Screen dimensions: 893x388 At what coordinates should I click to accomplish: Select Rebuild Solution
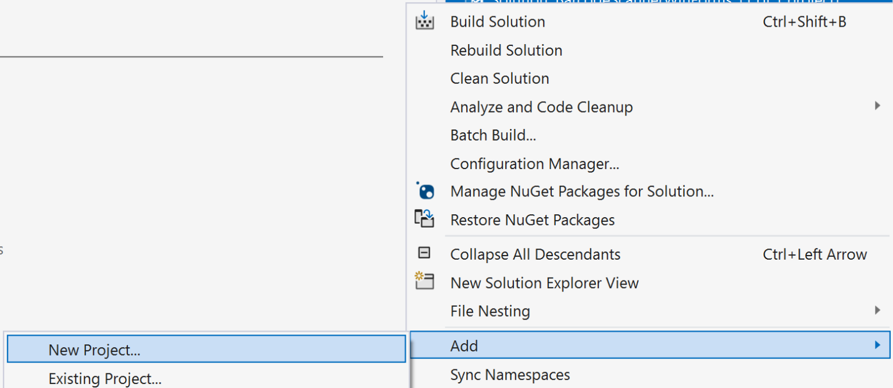pyautogui.click(x=506, y=50)
